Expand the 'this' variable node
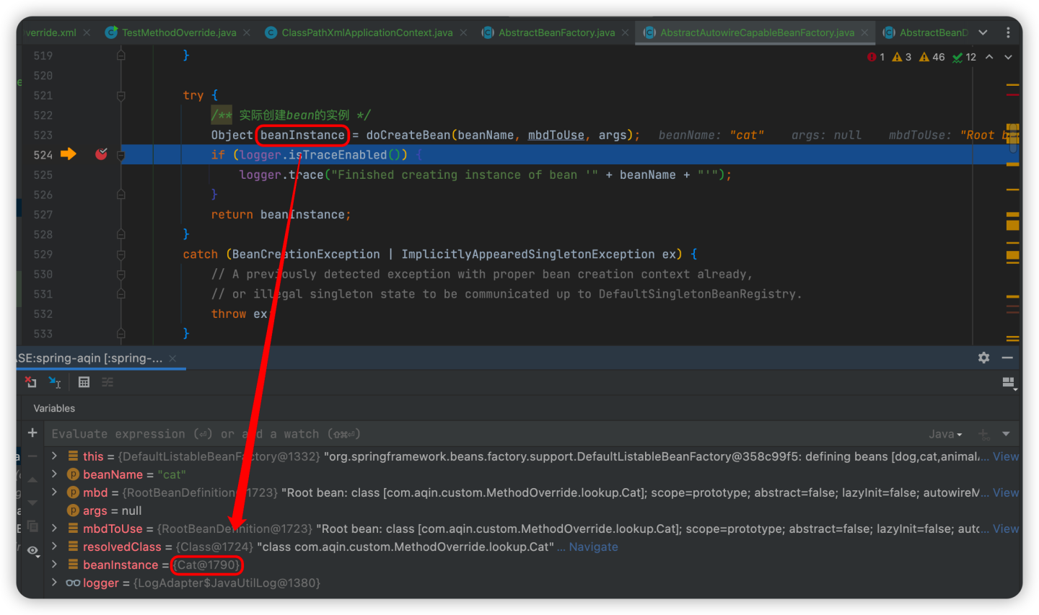This screenshot has width=1039, height=615. (54, 456)
